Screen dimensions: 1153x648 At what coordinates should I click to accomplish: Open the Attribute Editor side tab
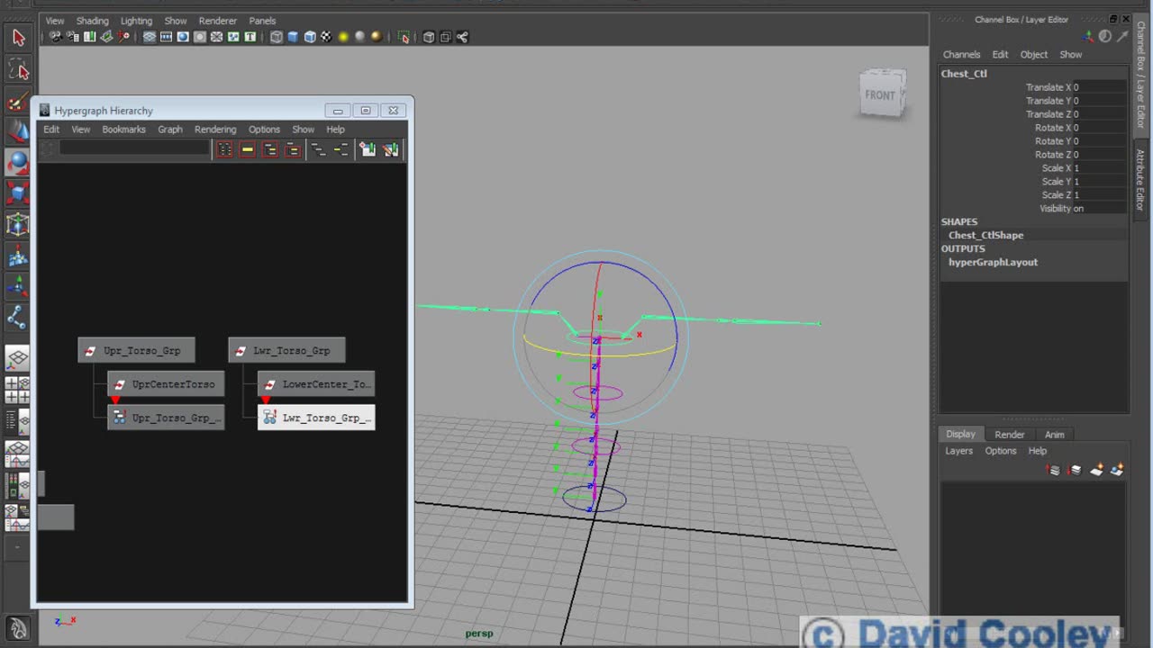click(1139, 180)
